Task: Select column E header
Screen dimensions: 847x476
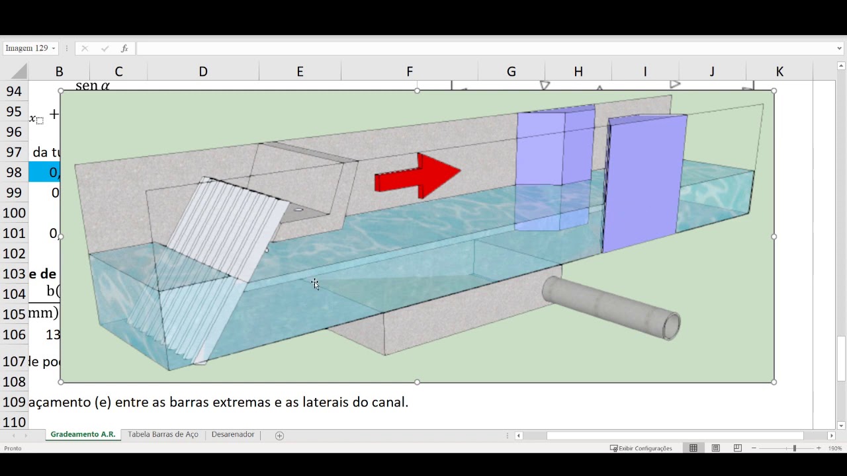Action: pyautogui.click(x=300, y=71)
